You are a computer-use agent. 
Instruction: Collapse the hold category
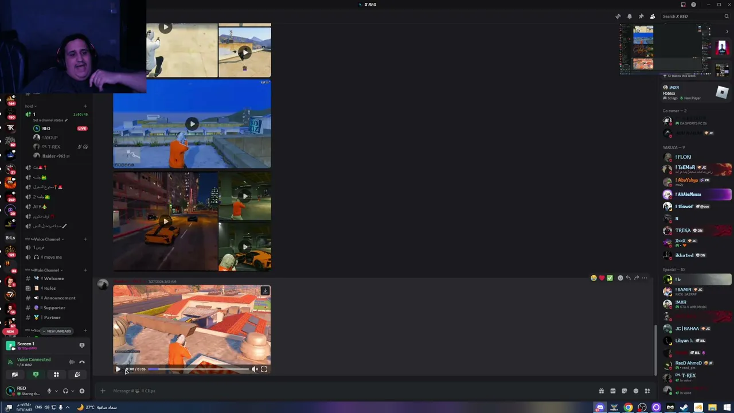click(x=30, y=106)
